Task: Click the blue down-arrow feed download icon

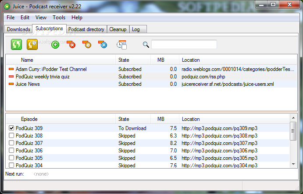Action: pyautogui.click(x=103, y=44)
